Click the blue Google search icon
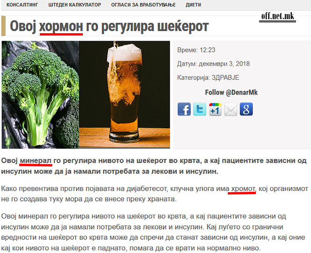The width and height of the screenshot is (311, 253). pyautogui.click(x=246, y=109)
